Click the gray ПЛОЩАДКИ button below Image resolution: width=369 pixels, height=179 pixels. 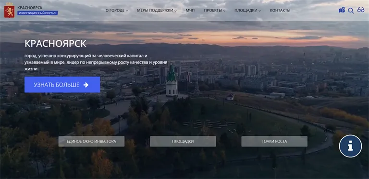(x=183, y=141)
